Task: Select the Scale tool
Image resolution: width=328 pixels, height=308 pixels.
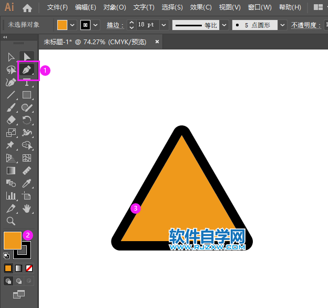Action: coord(11,133)
